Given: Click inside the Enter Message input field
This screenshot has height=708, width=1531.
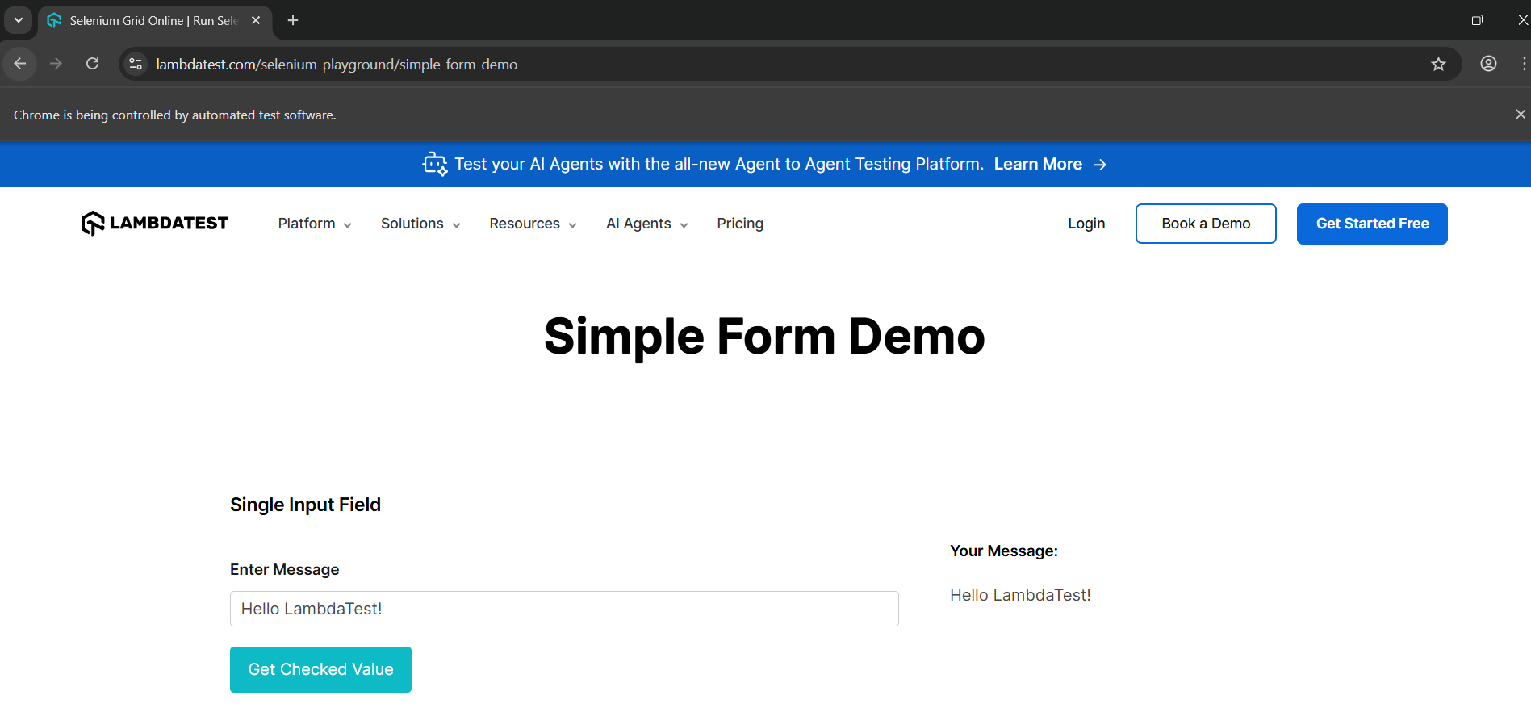Looking at the screenshot, I should point(564,609).
